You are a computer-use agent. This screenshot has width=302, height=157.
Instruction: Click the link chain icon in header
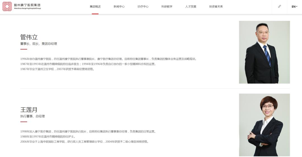tap(279, 6)
